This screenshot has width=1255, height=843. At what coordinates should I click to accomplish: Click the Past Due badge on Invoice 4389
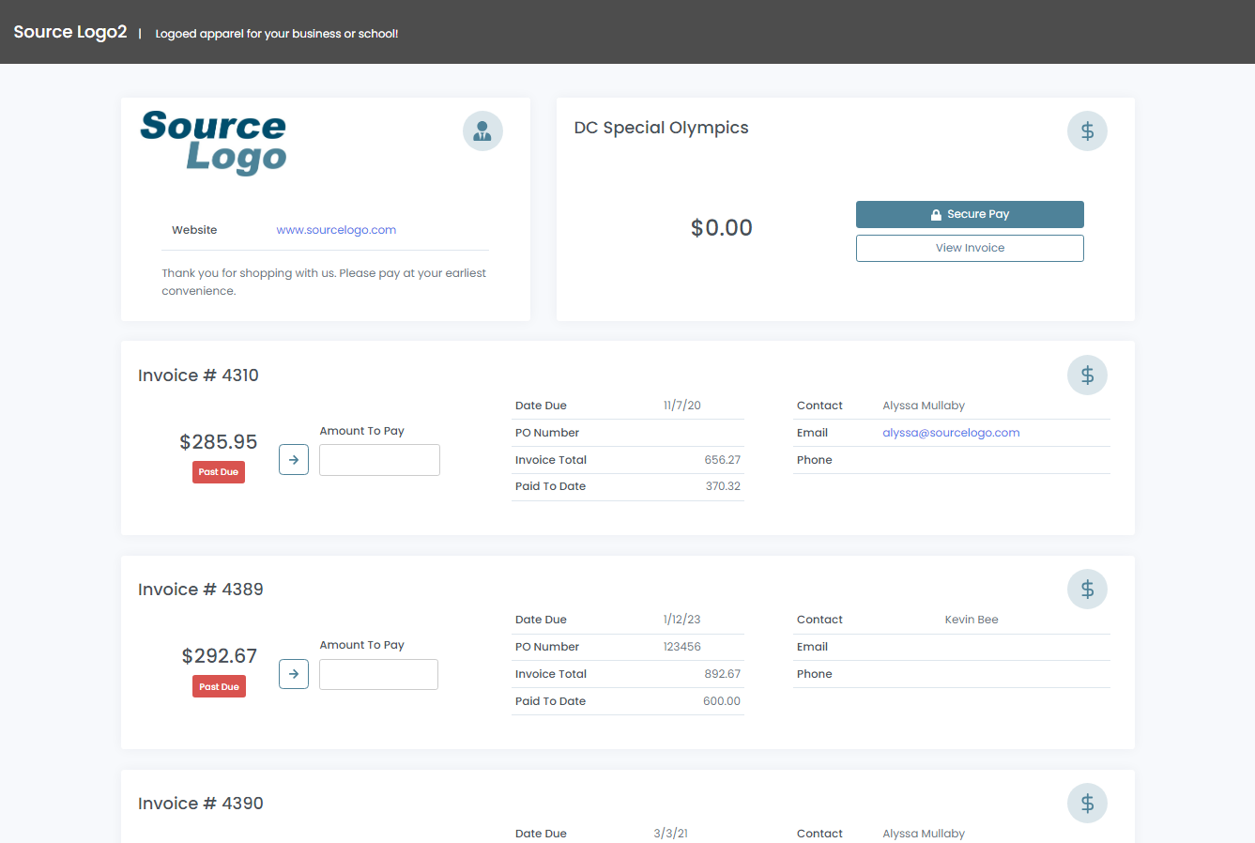[219, 686]
